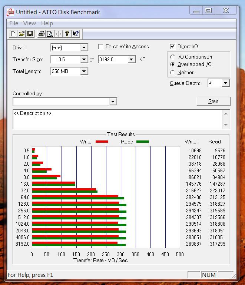Expand the Transfer Size start dropdown 0.5

click(84, 59)
